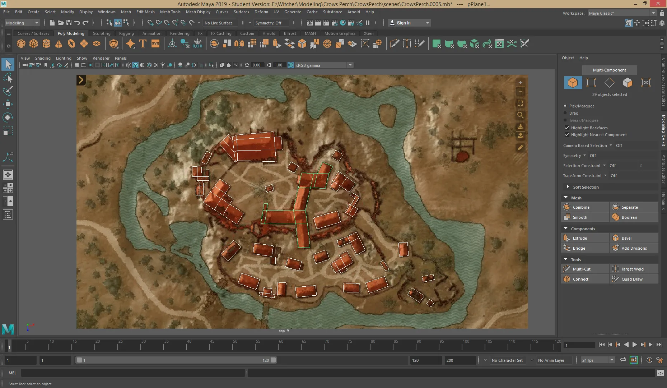Click the SVG import shelf icon
This screenshot has width=667, height=388.
coord(155,44)
